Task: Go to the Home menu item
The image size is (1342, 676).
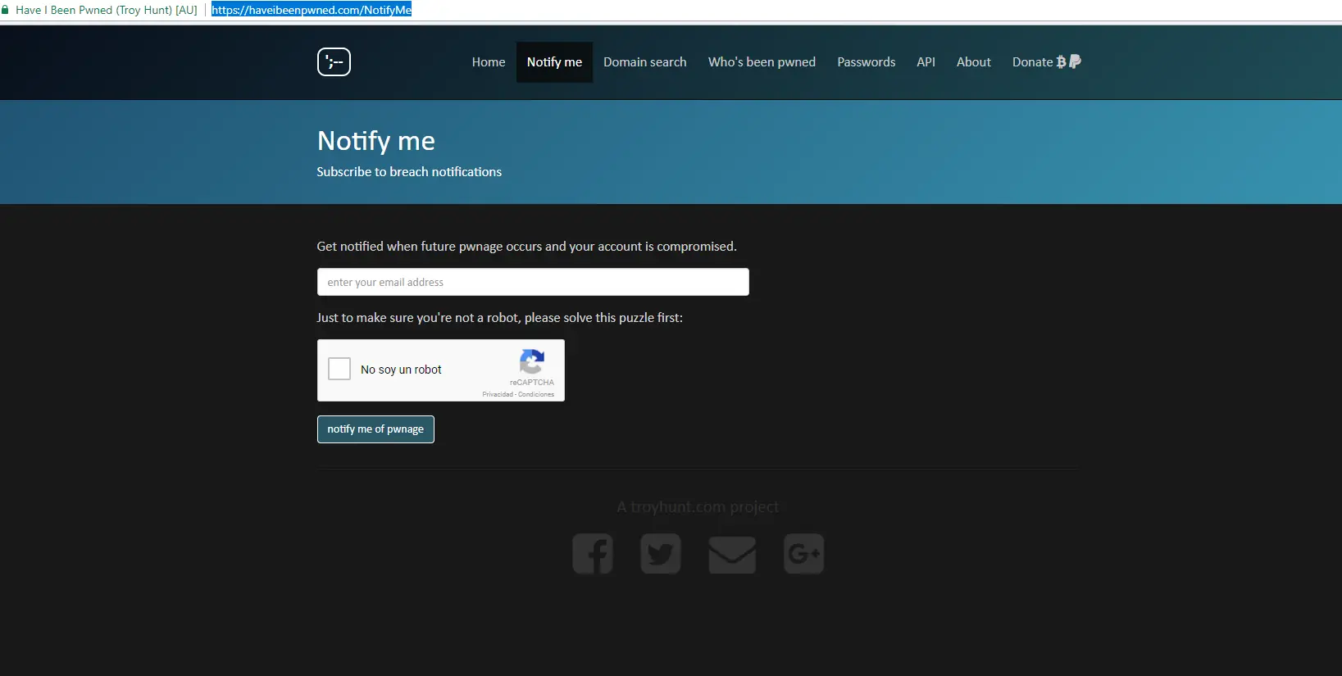Action: tap(489, 62)
